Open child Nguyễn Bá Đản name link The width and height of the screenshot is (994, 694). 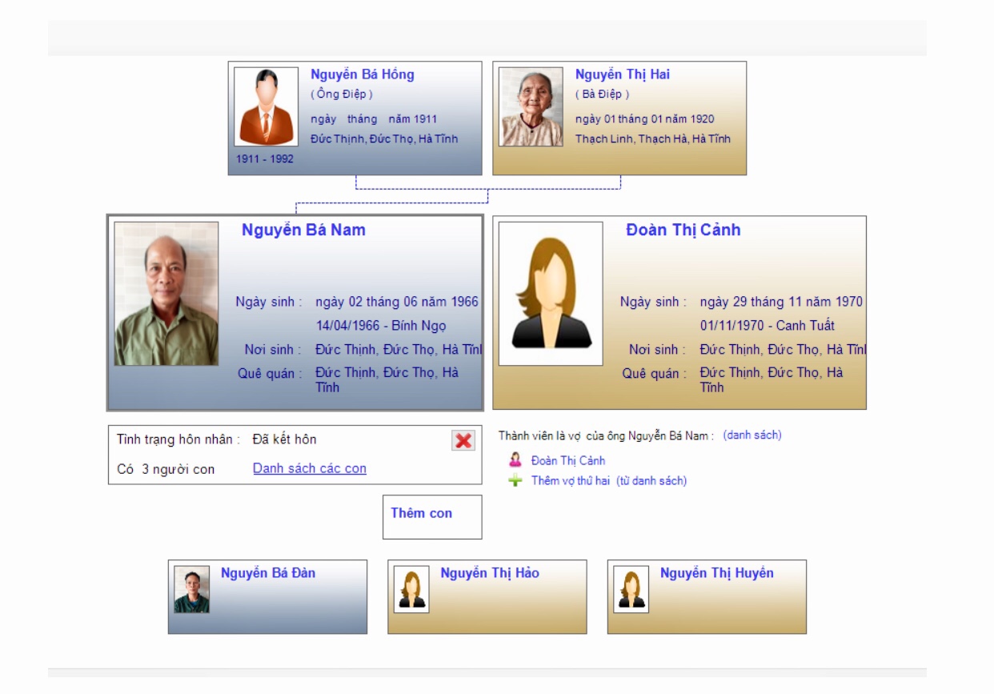click(268, 573)
